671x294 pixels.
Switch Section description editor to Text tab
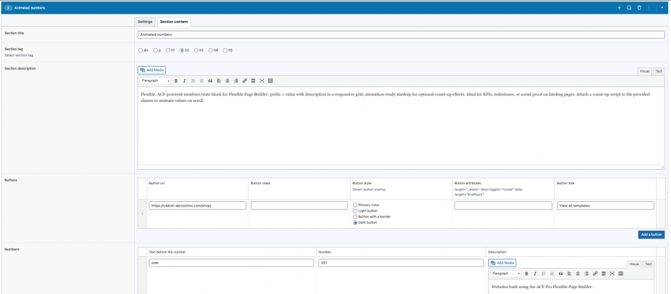pos(659,71)
